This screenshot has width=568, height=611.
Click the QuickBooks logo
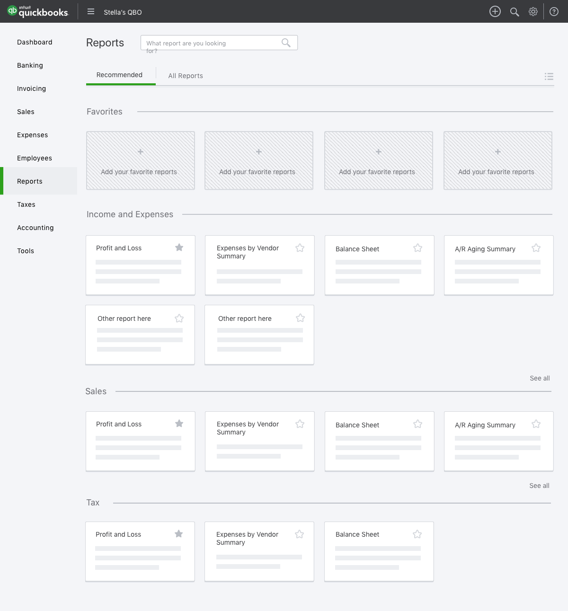(38, 11)
